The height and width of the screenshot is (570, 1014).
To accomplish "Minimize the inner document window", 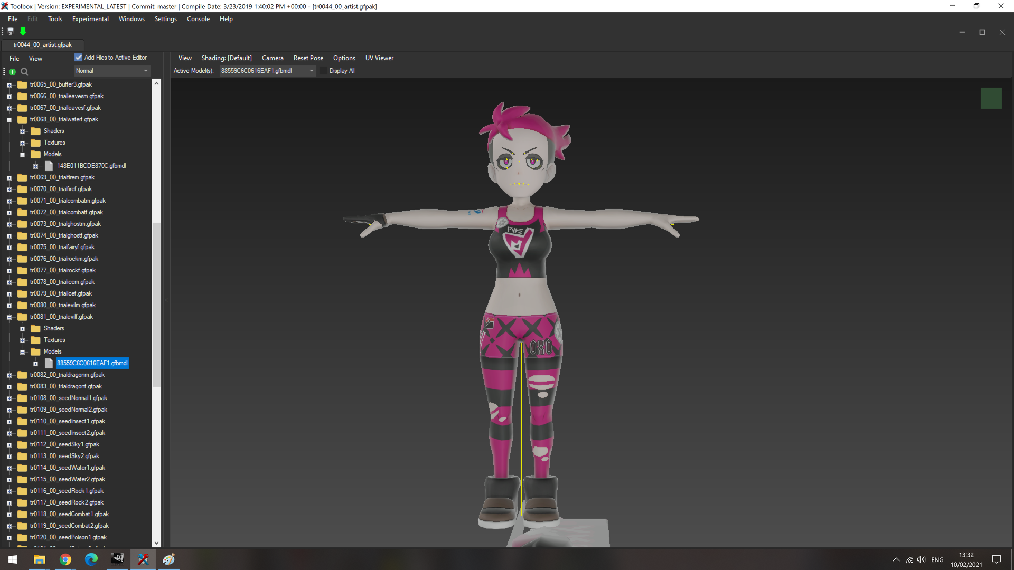I will [x=962, y=32].
